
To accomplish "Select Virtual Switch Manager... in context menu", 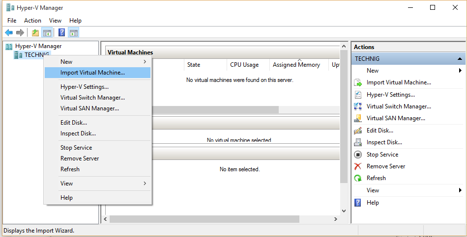I will [98, 98].
